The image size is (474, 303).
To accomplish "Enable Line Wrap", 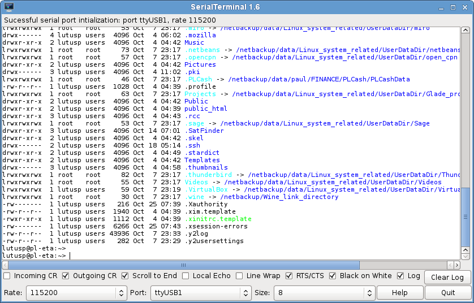I will (240, 276).
